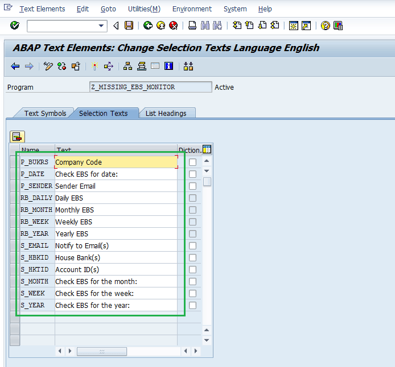Viewport: 395px width, 367px height.
Task: Select the row selector button for S_MONTH
Action: pos(15,282)
